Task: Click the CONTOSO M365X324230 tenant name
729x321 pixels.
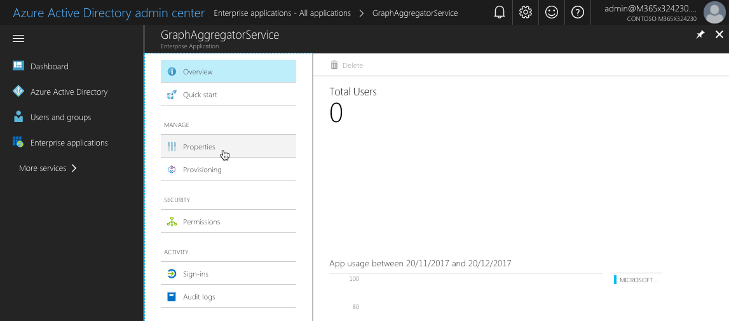Action: coord(662,19)
